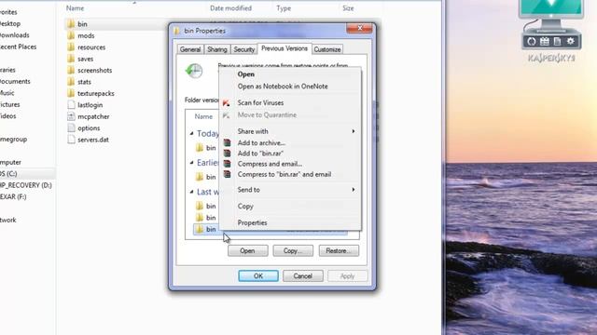Viewport: 597px width, 335px height.
Task: Sort Explorer by Name column header
Action: point(75,8)
